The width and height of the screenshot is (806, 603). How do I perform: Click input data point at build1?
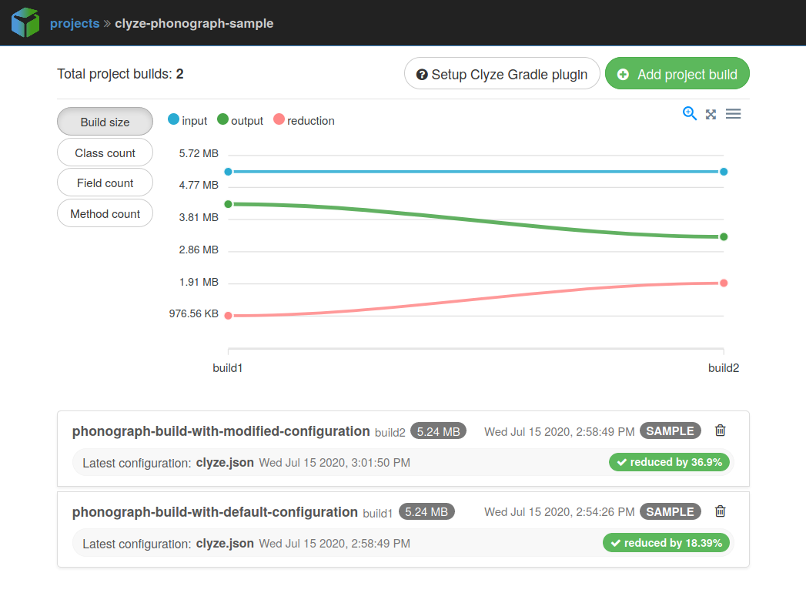(228, 172)
